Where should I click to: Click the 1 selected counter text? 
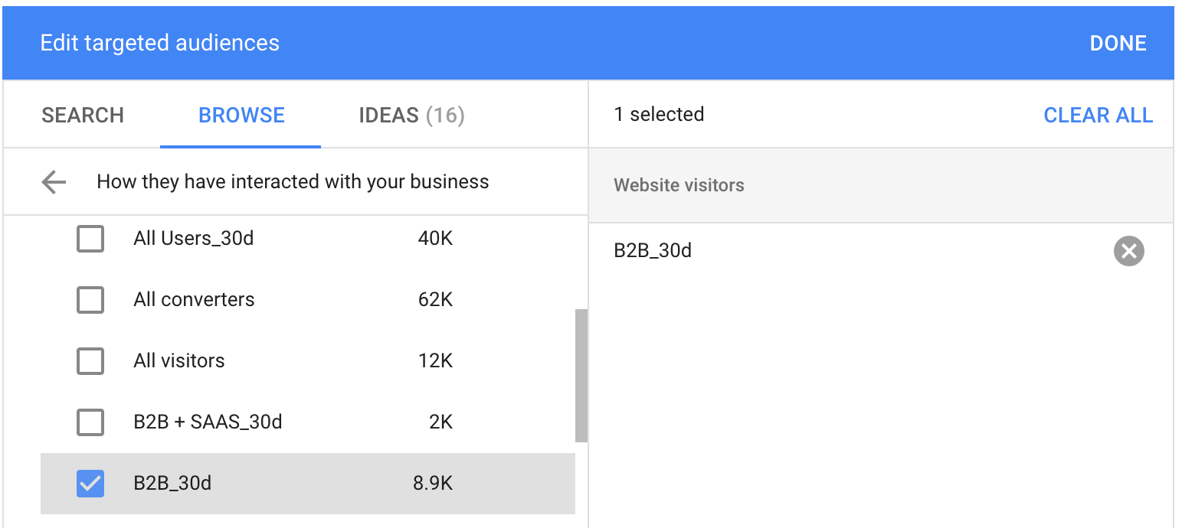(659, 115)
